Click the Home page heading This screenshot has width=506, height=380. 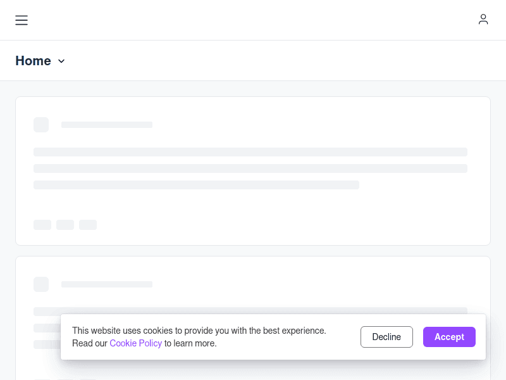33,61
